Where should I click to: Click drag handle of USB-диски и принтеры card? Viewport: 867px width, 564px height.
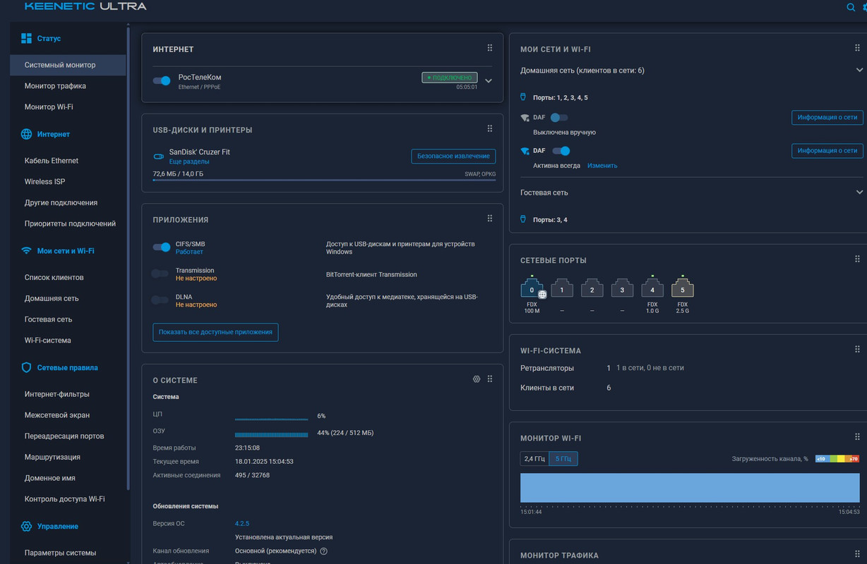pos(490,128)
